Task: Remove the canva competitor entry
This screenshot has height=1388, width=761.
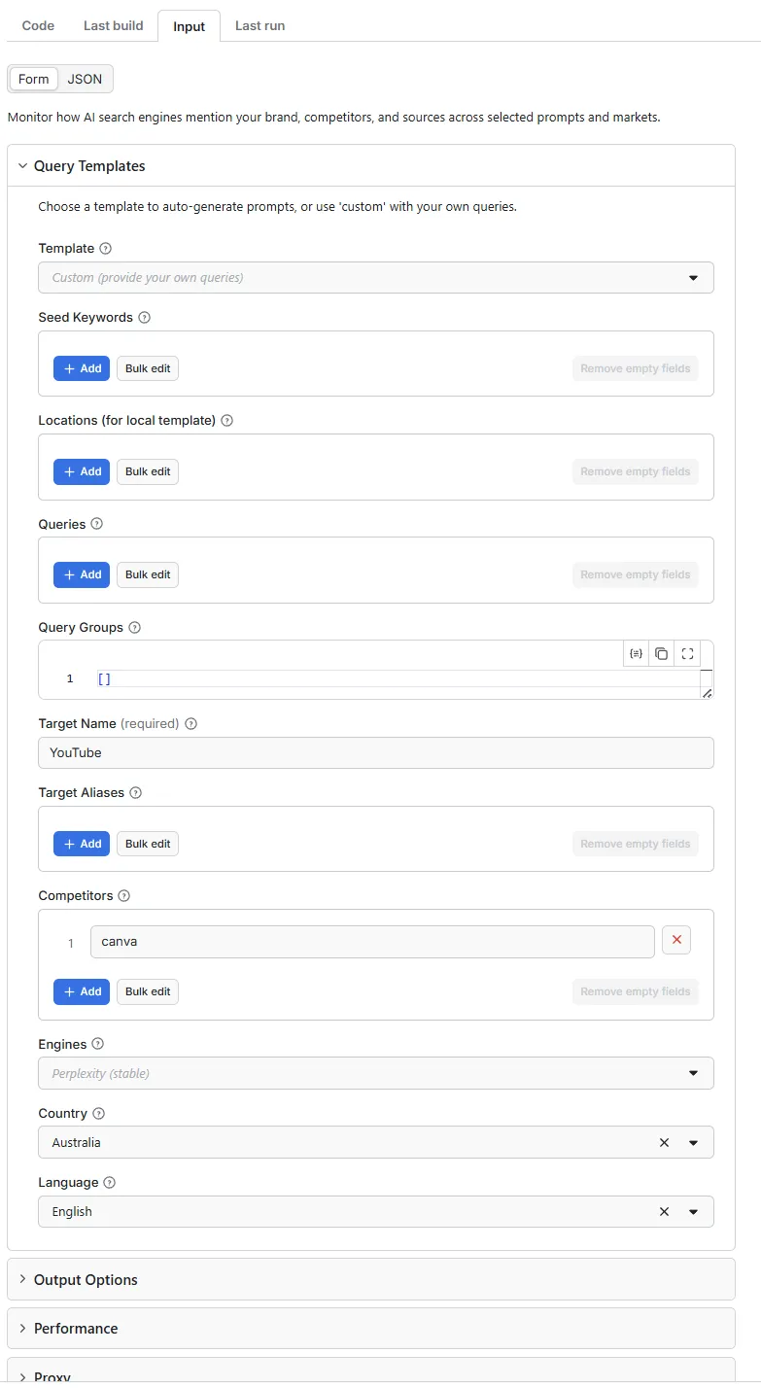Action: (x=676, y=939)
